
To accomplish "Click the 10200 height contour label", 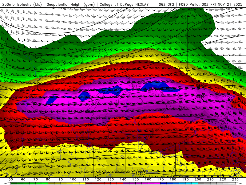I will pos(70,83).
